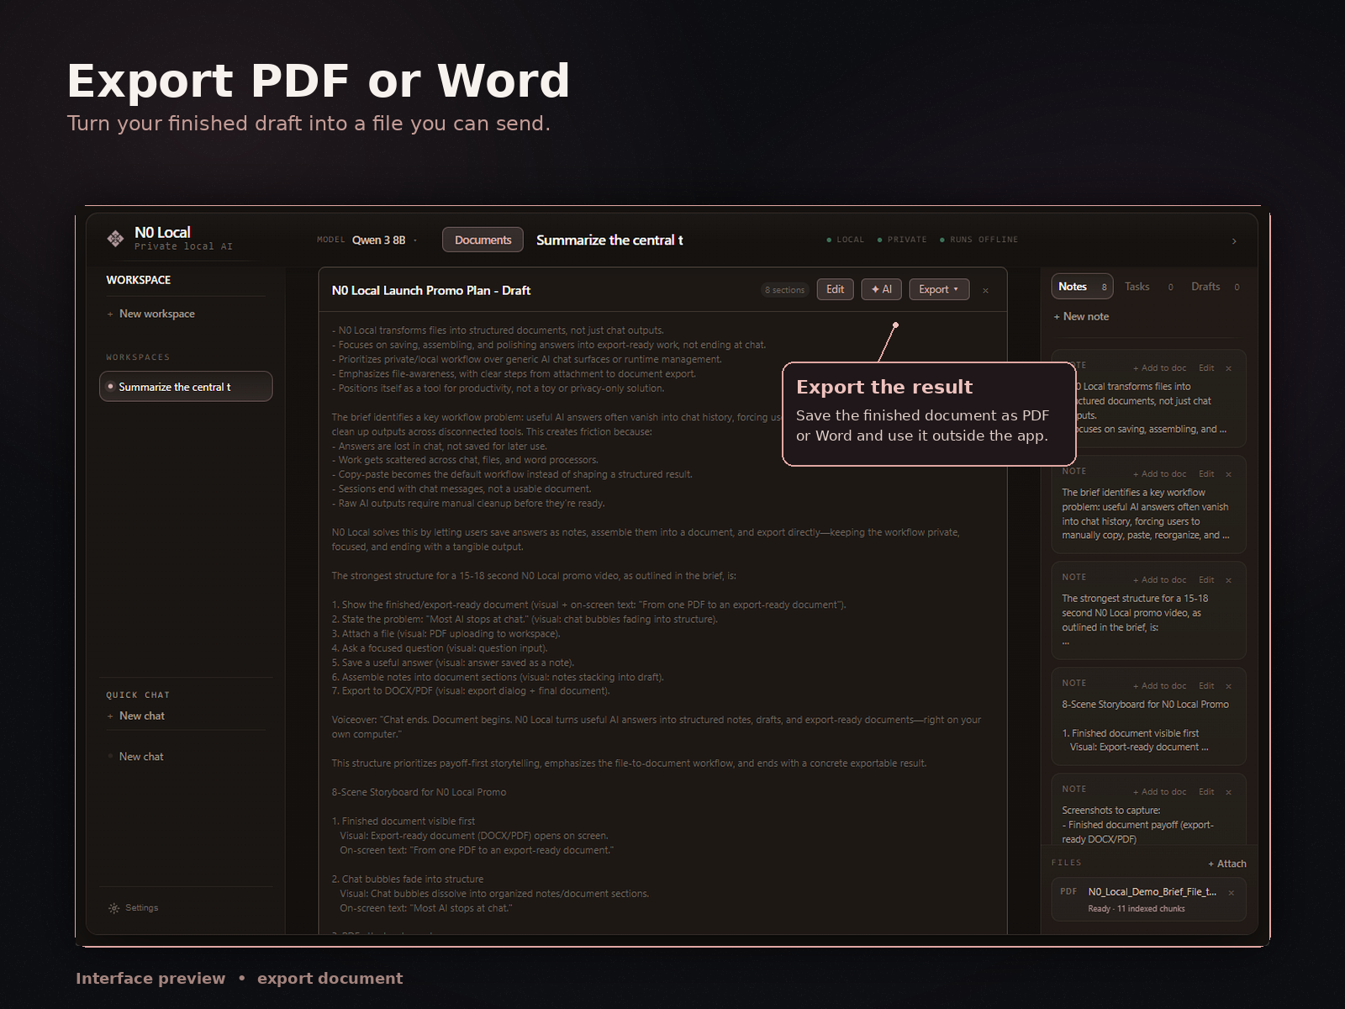The height and width of the screenshot is (1009, 1345).
Task: Open the Documents button in header
Action: pyautogui.click(x=483, y=240)
